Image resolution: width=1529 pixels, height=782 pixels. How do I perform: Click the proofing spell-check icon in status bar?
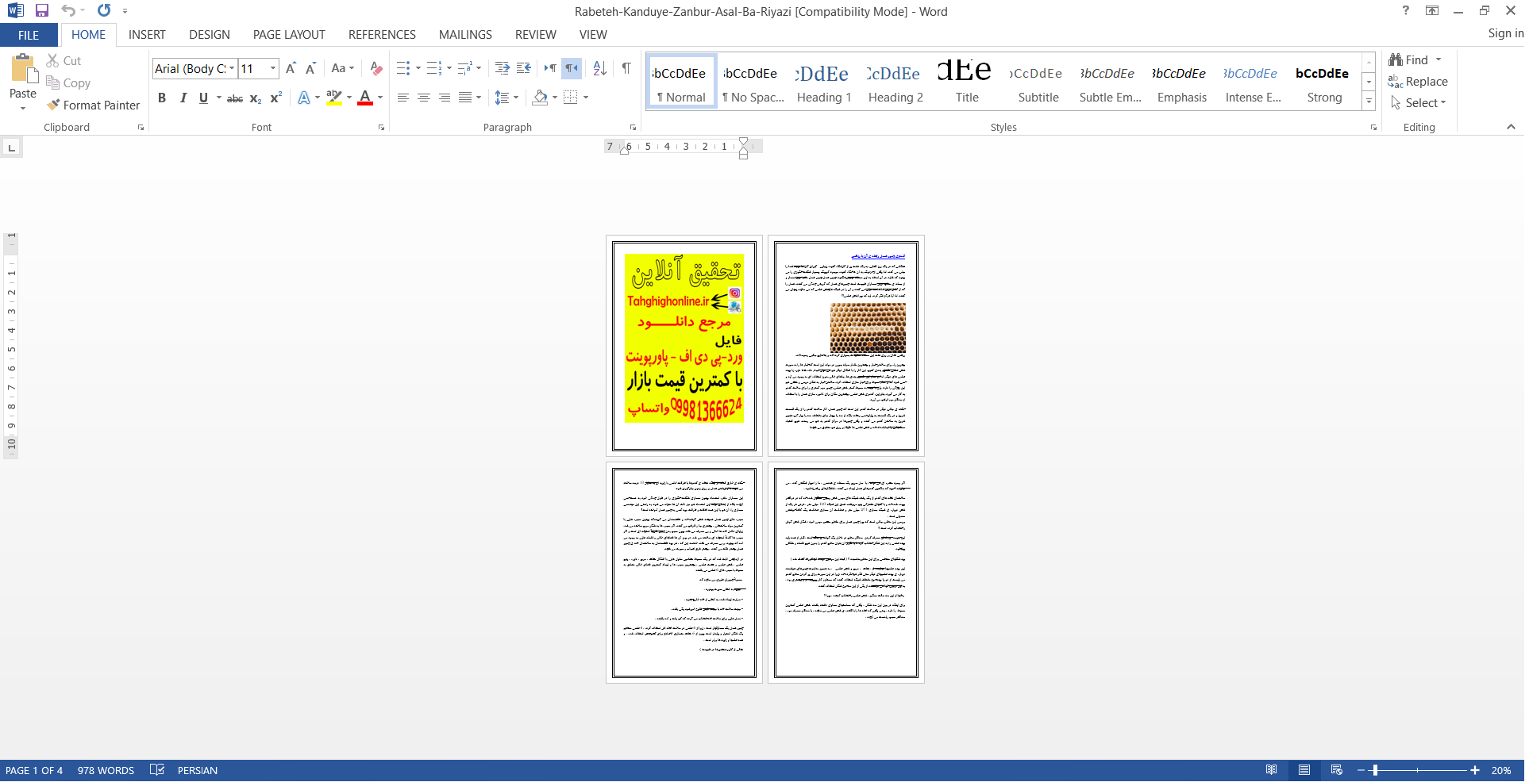[157, 770]
